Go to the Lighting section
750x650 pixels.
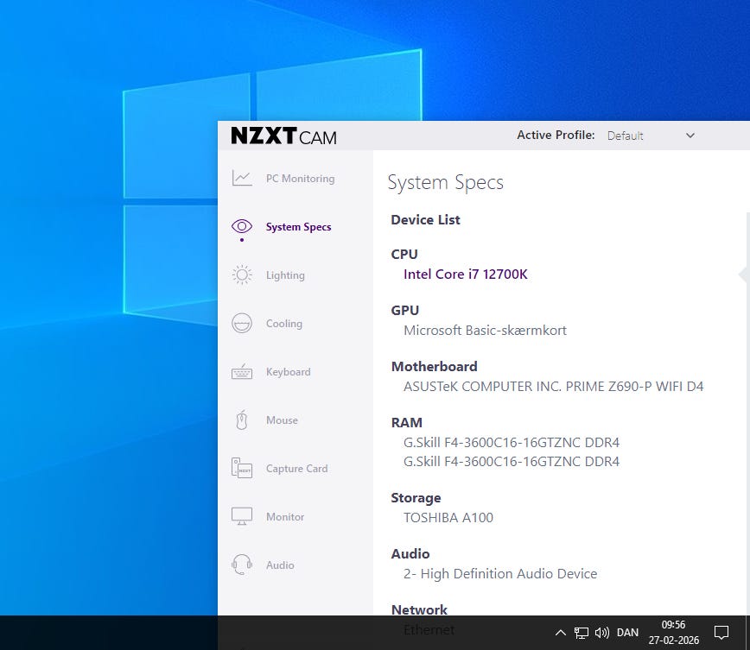point(285,275)
